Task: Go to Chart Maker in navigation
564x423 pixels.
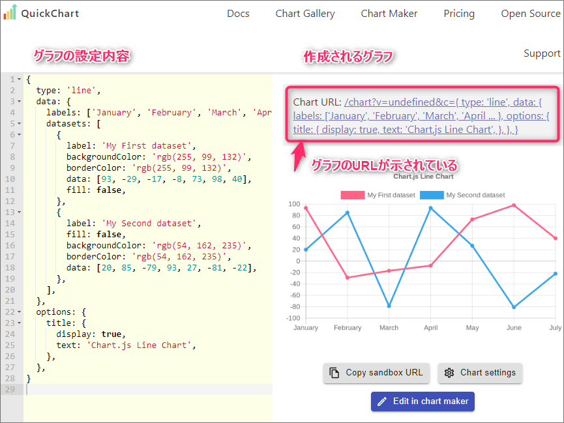Action: click(x=389, y=14)
